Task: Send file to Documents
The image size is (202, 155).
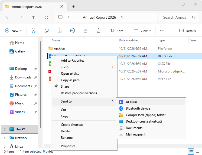Action: tap(151, 128)
